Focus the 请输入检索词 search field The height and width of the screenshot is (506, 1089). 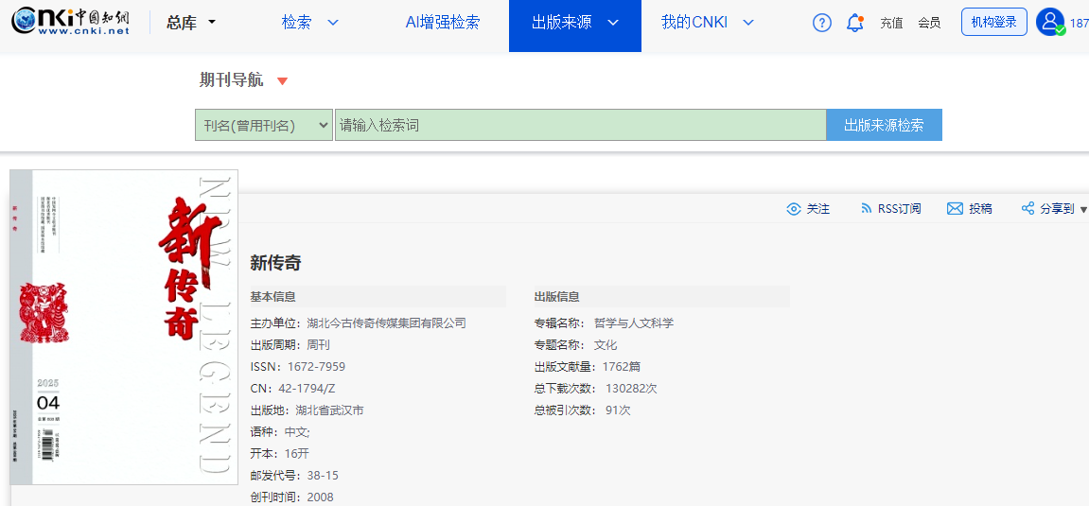click(581, 125)
